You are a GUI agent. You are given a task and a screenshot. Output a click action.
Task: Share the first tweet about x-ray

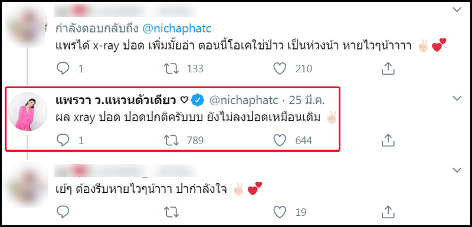(x=388, y=69)
